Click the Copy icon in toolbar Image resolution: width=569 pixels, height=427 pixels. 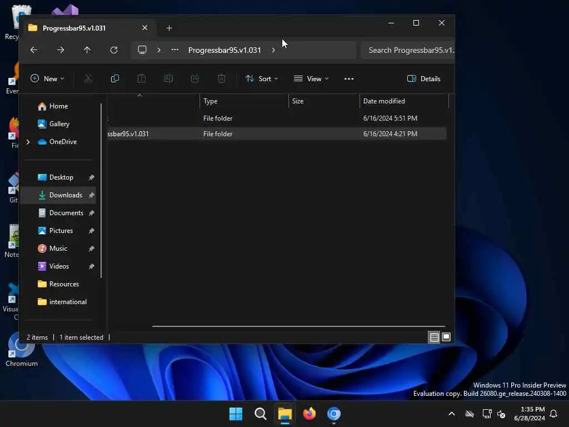coord(115,79)
